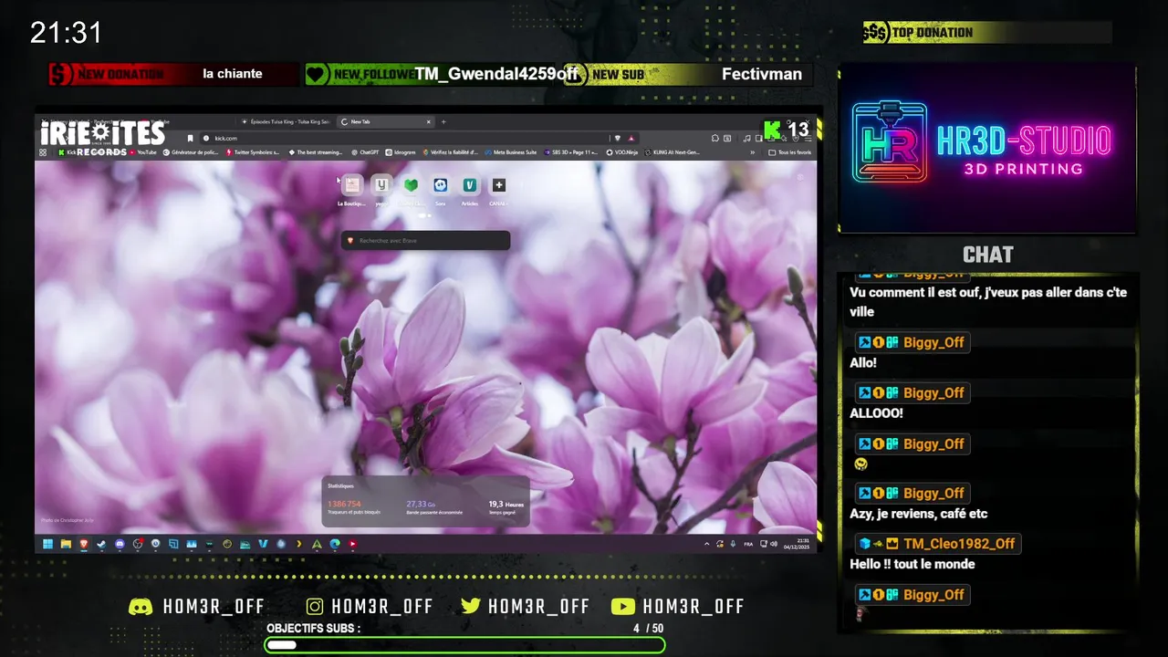Switch to the Épisodes Tulsa King tab
The image size is (1168, 657).
[287, 121]
